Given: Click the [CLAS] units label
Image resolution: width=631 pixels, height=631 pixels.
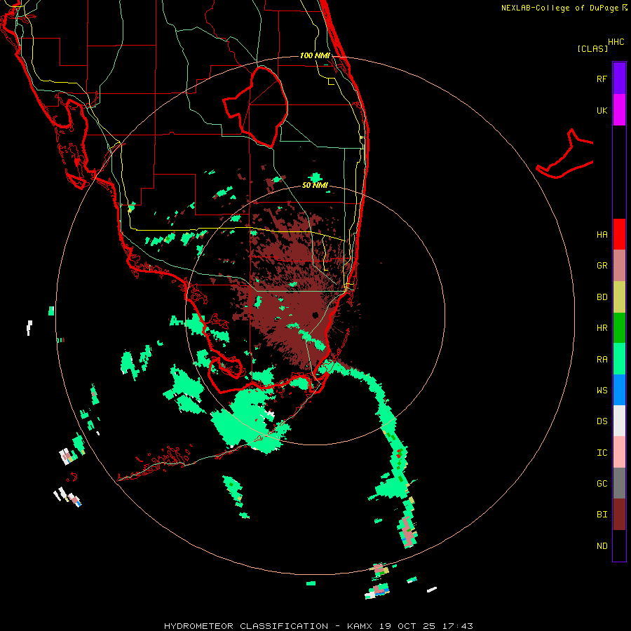Looking at the screenshot, I should pyautogui.click(x=592, y=49).
